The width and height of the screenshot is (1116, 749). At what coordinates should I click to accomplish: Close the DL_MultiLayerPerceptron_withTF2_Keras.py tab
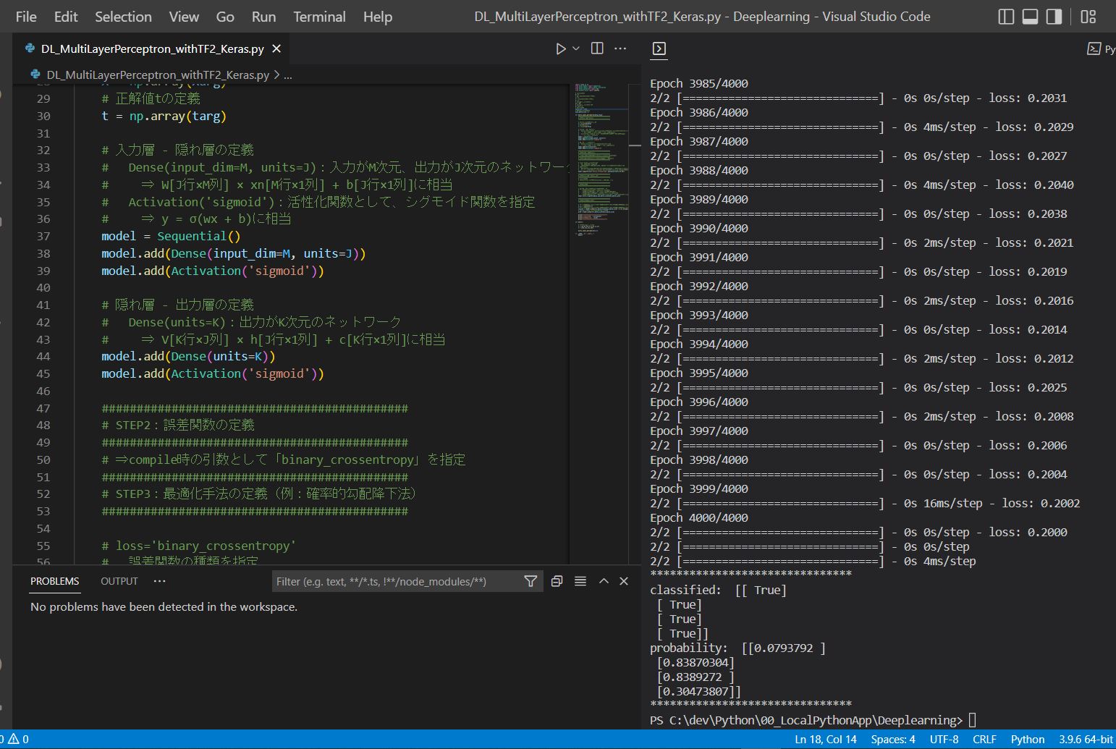coord(276,48)
